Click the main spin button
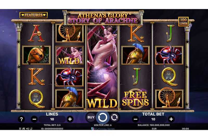The height and width of the screenshot is (139, 208). click(103, 117)
